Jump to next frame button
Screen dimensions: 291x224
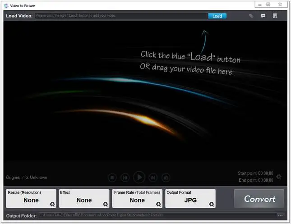point(153,178)
